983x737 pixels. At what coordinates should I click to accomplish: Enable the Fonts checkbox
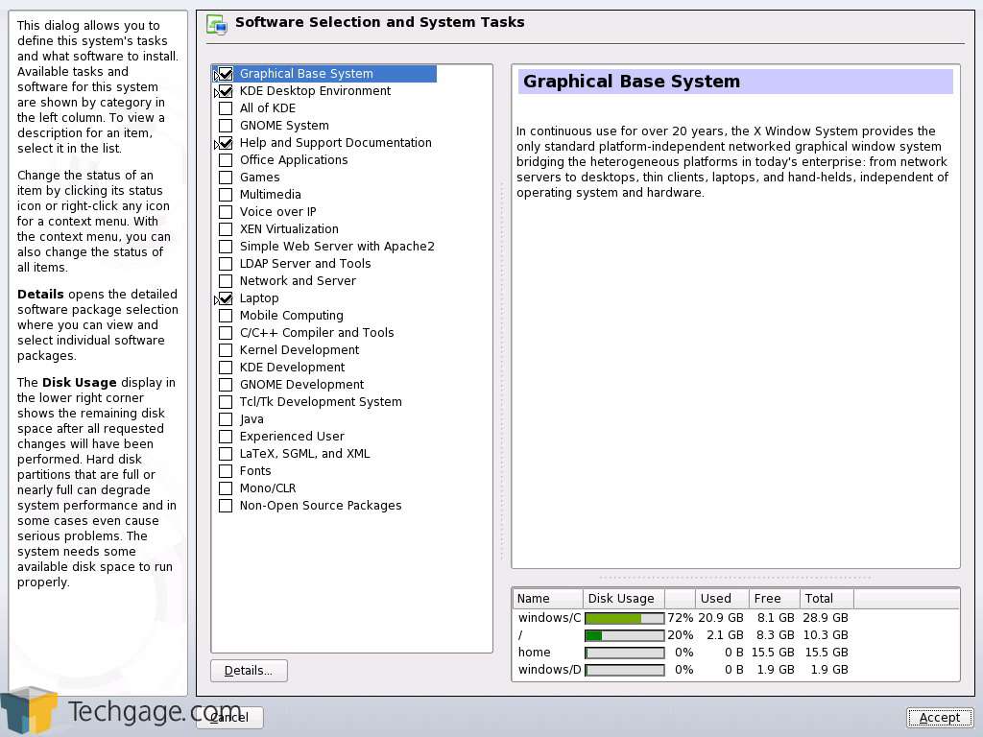tap(225, 471)
